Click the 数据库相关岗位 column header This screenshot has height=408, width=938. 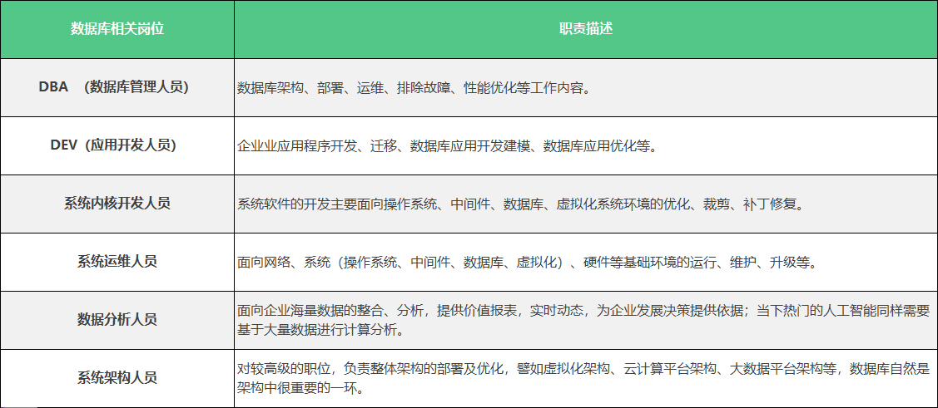tap(117, 29)
